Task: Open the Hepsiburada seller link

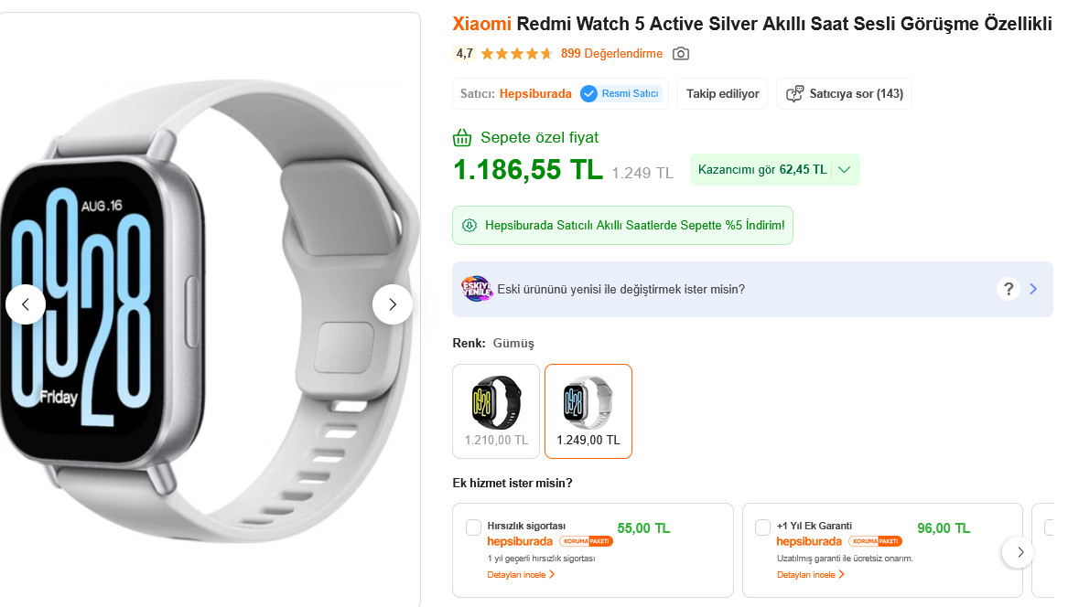Action: pos(535,93)
